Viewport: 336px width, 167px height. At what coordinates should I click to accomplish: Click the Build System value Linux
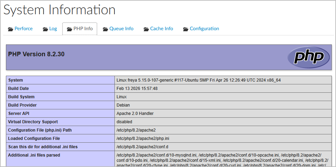click(122, 97)
